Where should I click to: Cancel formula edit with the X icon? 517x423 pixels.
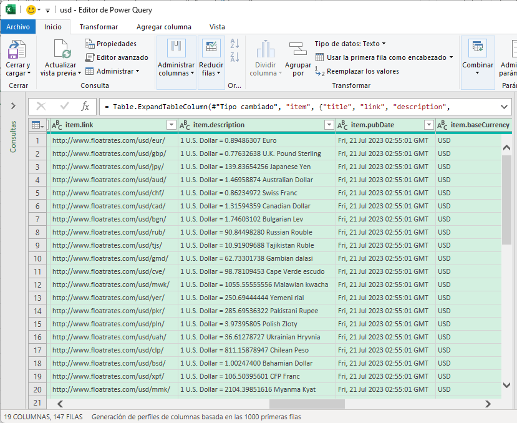(x=41, y=106)
